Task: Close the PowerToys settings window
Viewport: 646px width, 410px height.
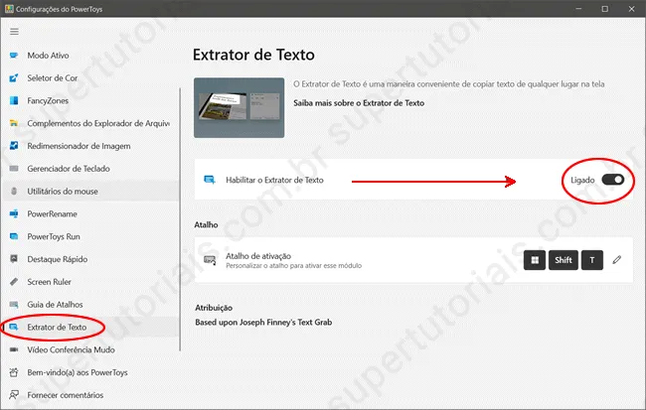Action: (x=631, y=9)
